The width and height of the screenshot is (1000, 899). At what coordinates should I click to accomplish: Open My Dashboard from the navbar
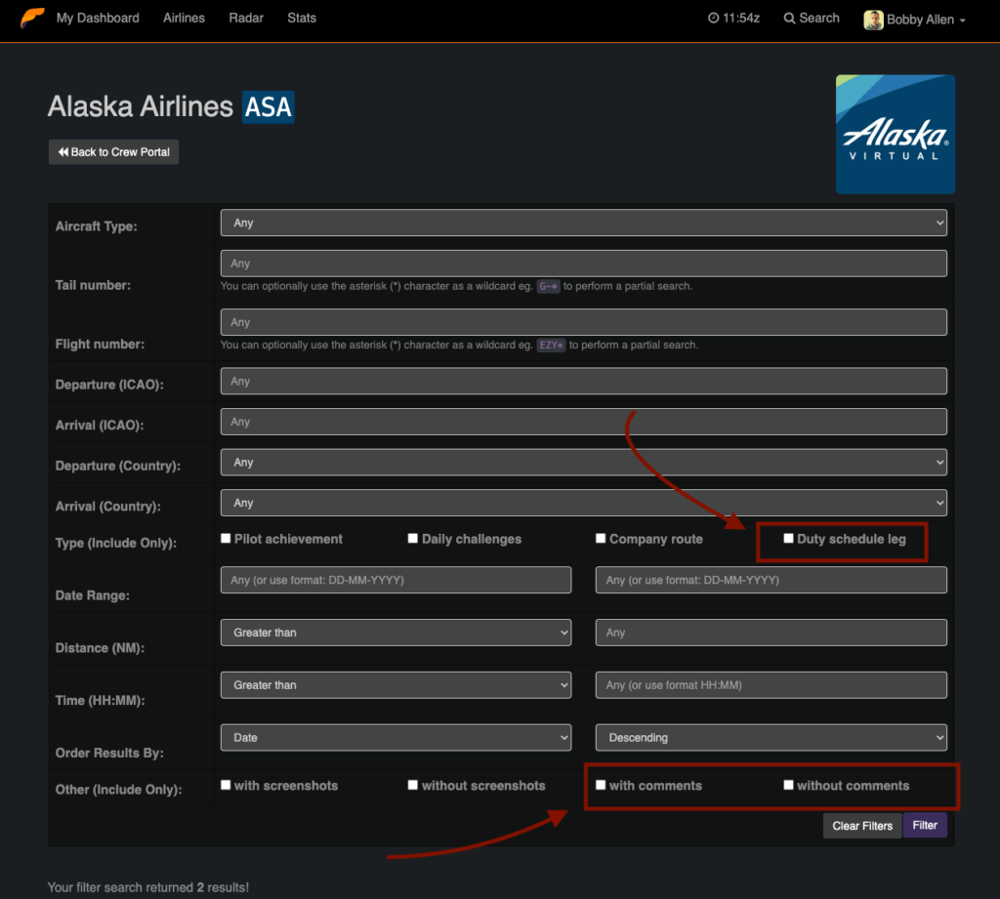[98, 18]
